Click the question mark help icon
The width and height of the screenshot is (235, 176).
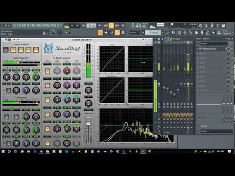point(217,25)
